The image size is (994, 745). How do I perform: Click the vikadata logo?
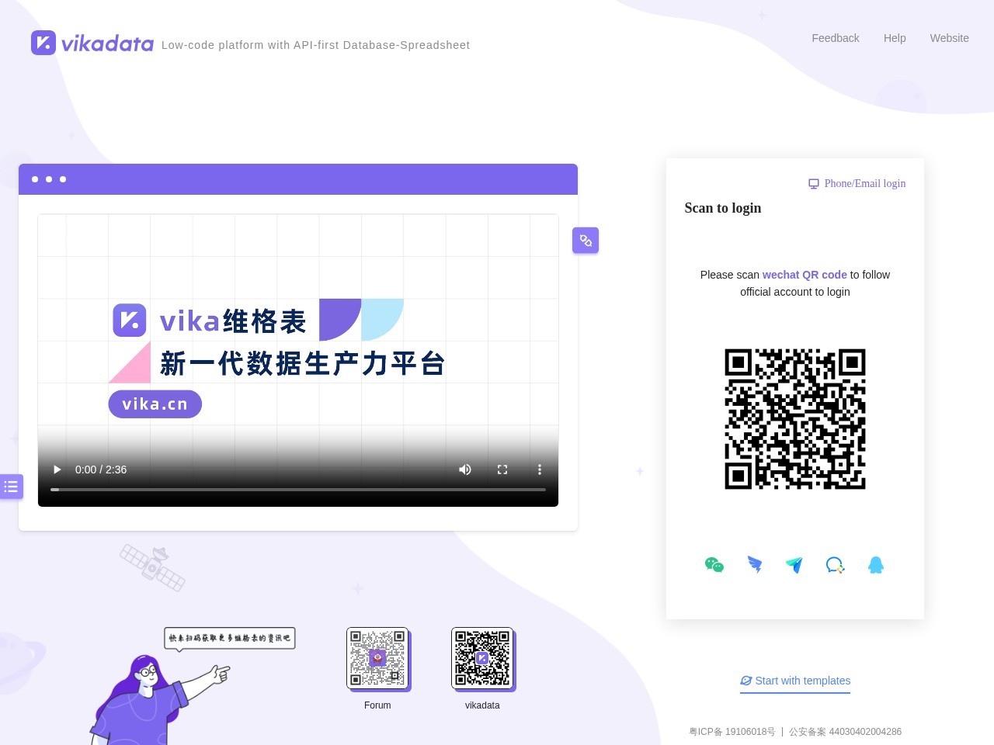pos(92,43)
